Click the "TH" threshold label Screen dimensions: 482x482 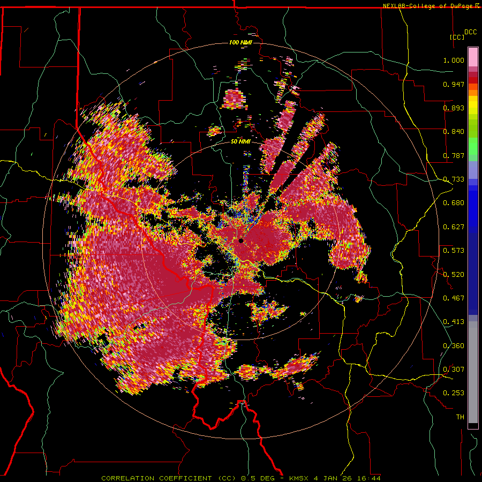(x=460, y=417)
